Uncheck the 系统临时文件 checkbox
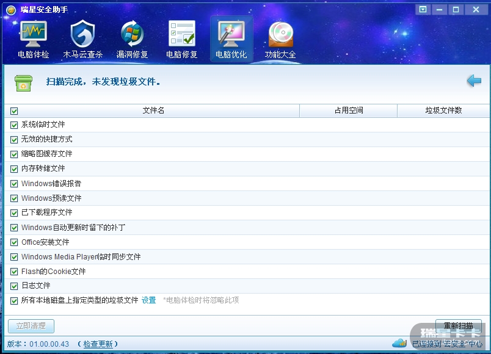 coord(14,125)
